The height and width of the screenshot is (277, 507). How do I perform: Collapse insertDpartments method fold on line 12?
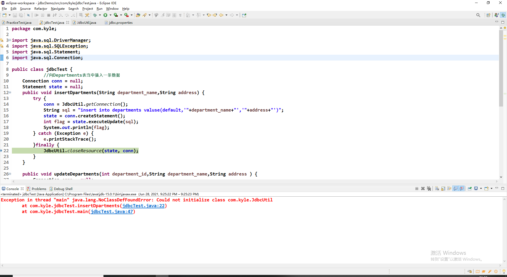coord(10,93)
